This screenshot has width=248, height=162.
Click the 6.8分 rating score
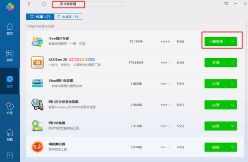pyautogui.click(x=181, y=105)
